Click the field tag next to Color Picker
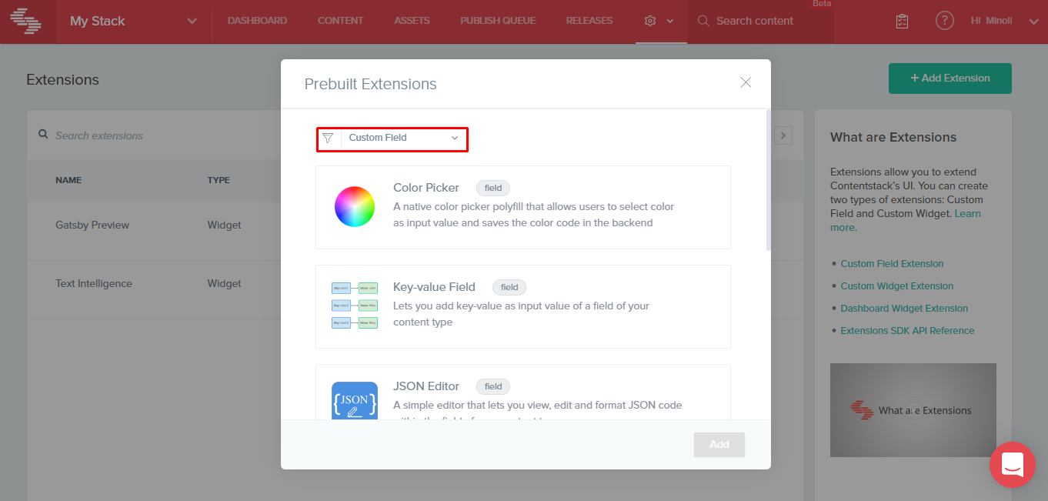Image resolution: width=1048 pixels, height=501 pixels. click(x=493, y=188)
